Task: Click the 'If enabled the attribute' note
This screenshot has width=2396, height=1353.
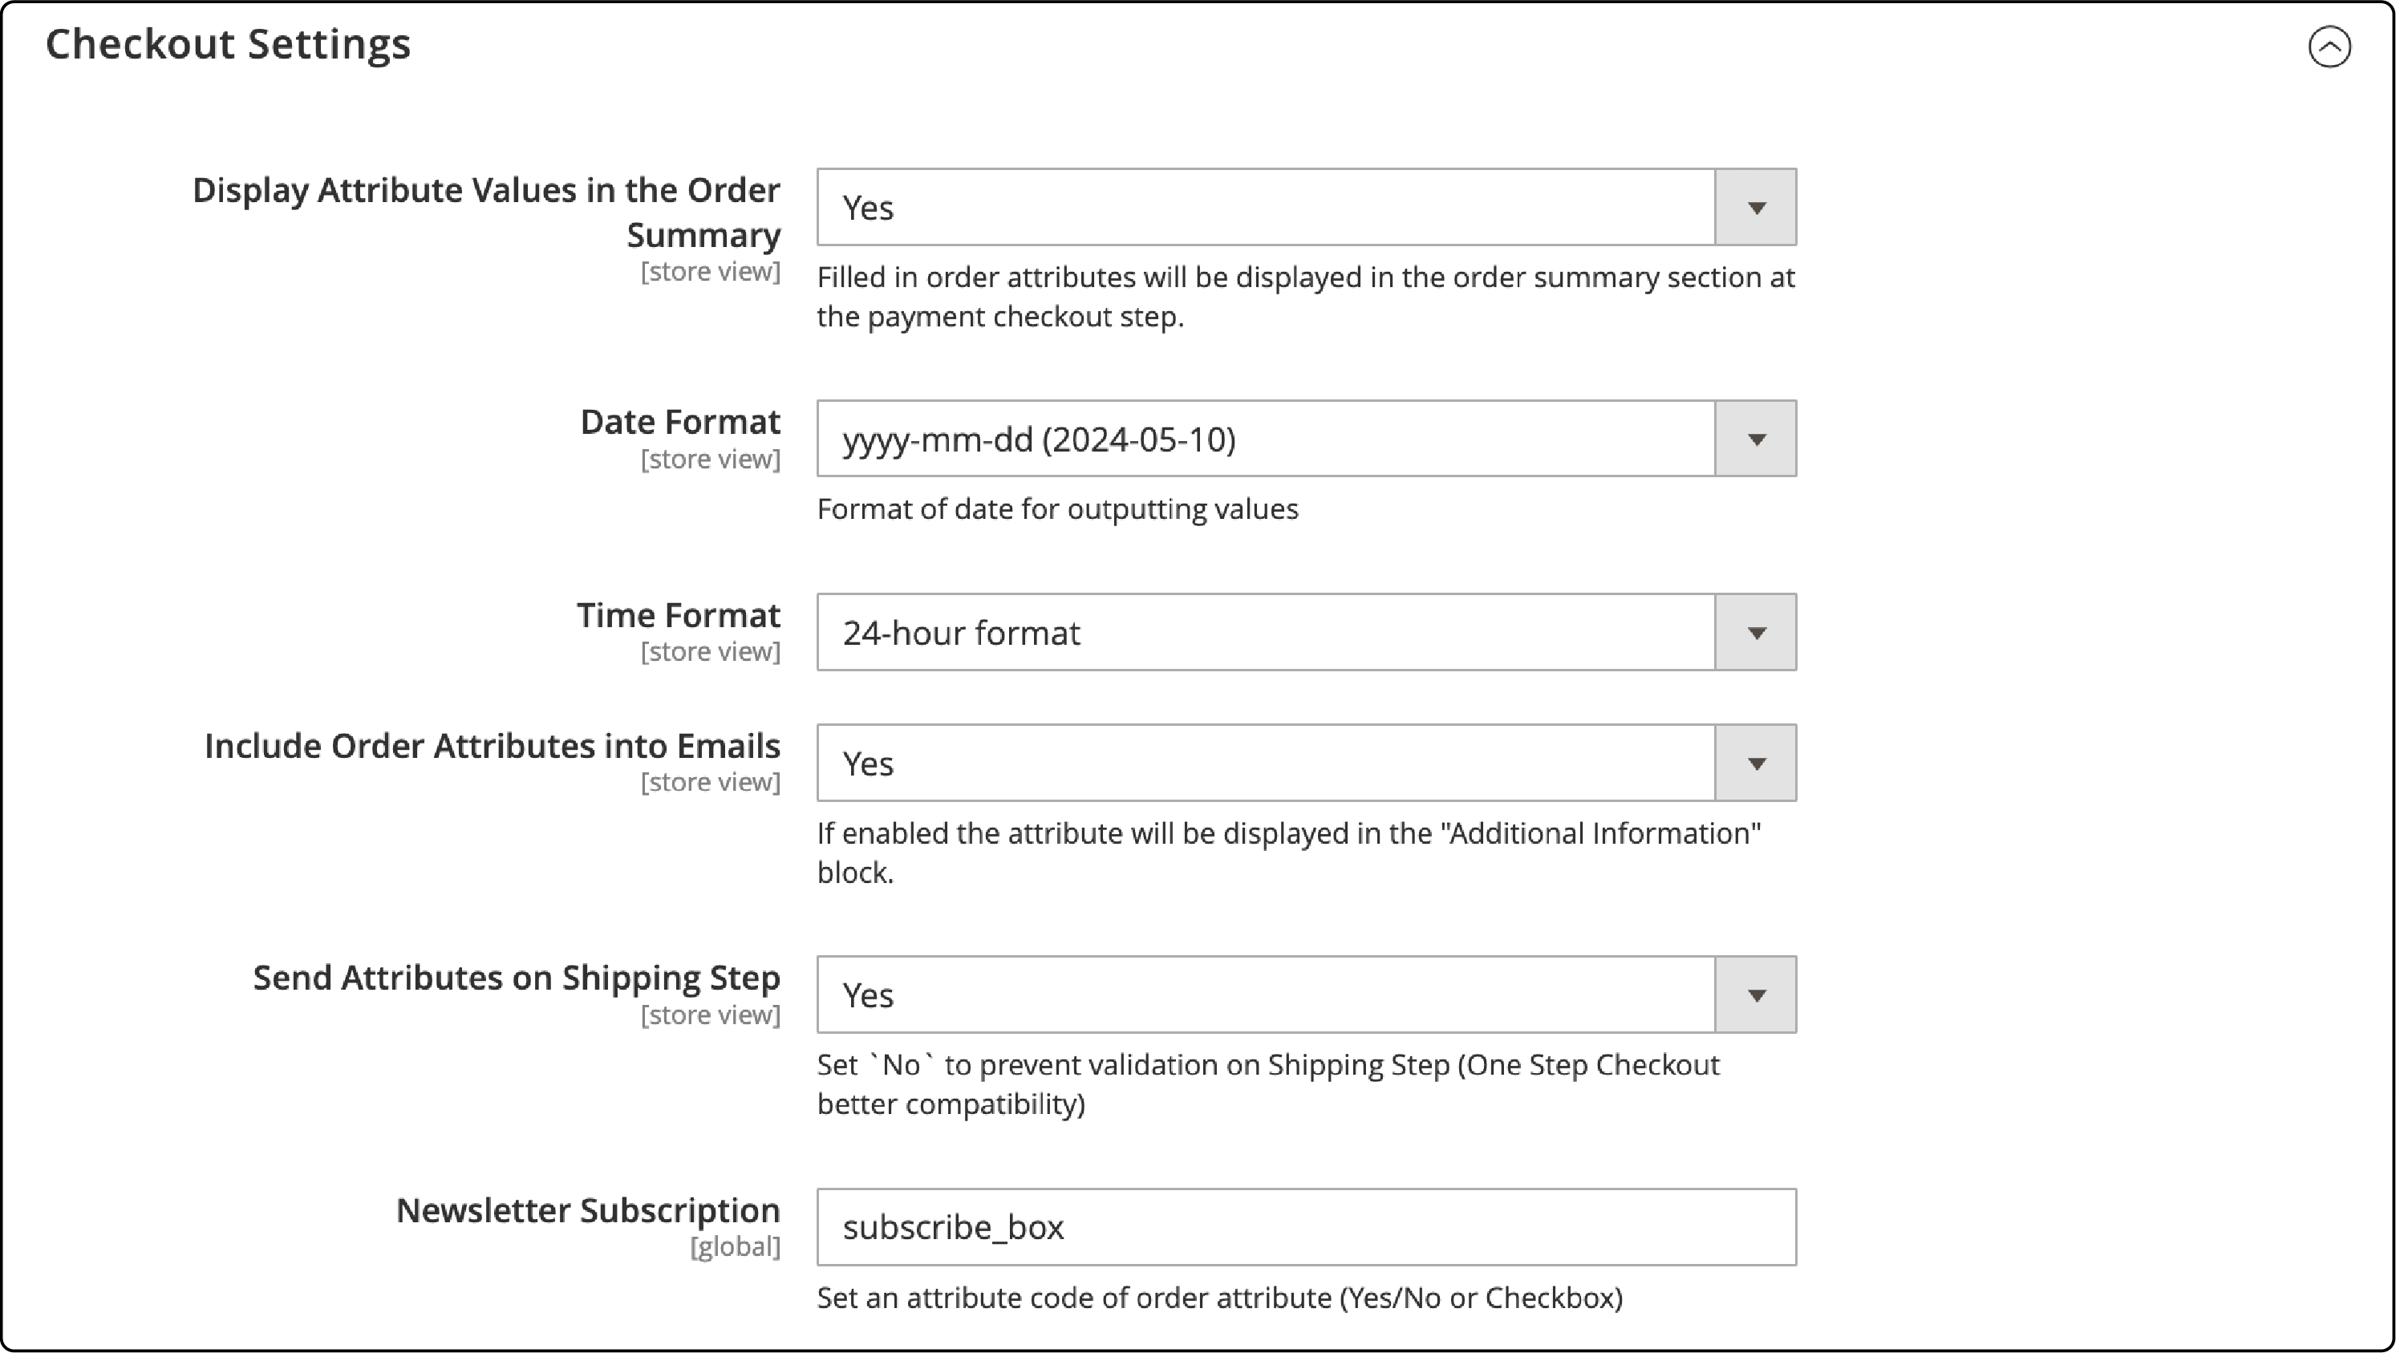Action: point(1289,853)
